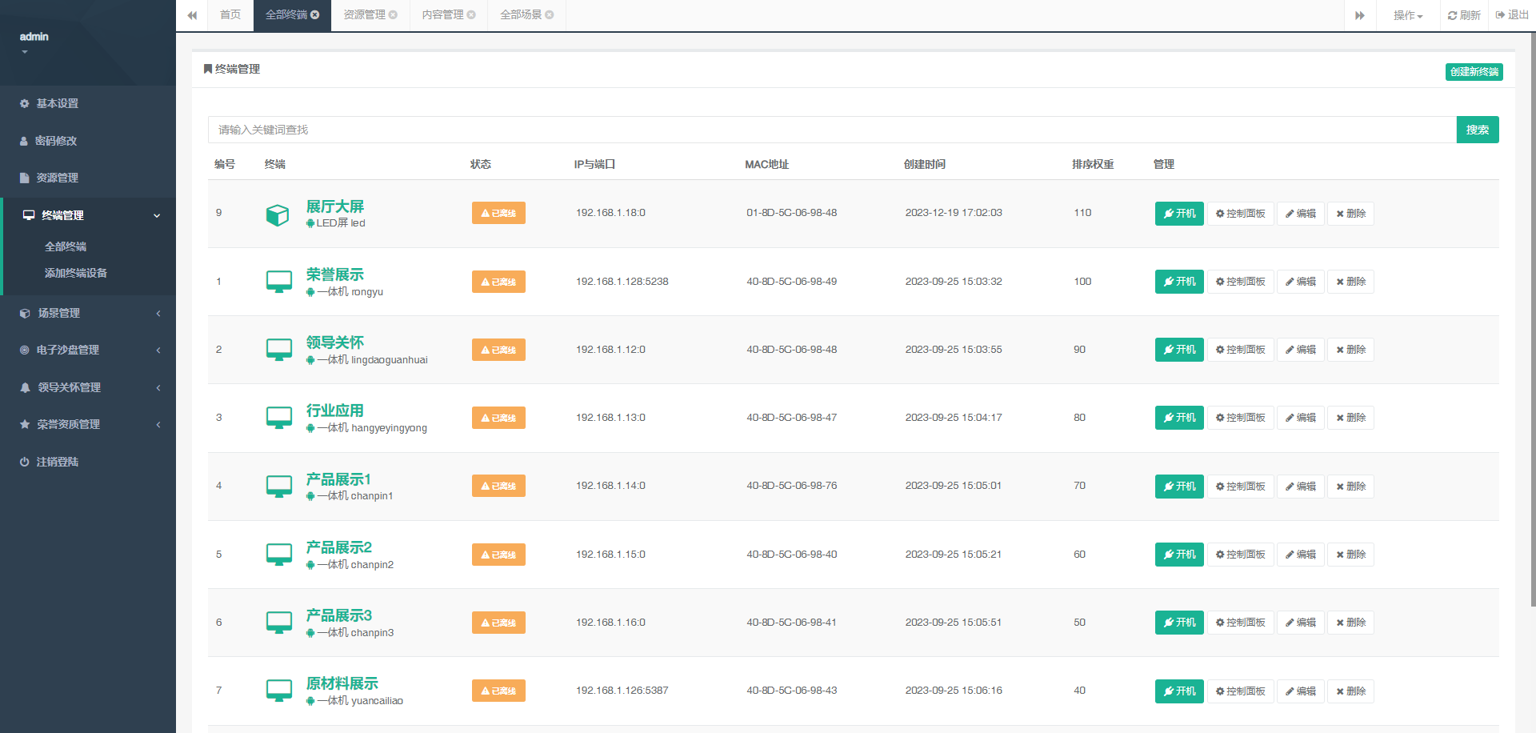1536x733 pixels.
Task: Open 资源管理 in the sidebar
Action: click(88, 178)
